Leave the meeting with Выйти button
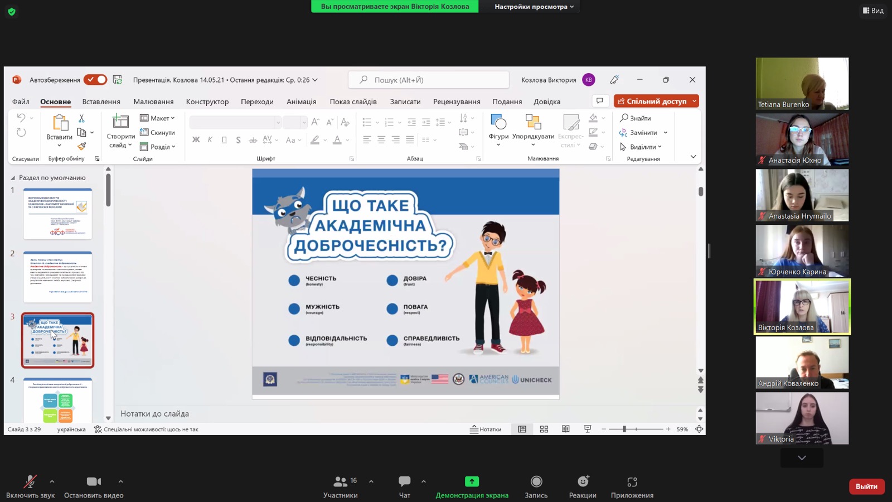 click(x=866, y=486)
